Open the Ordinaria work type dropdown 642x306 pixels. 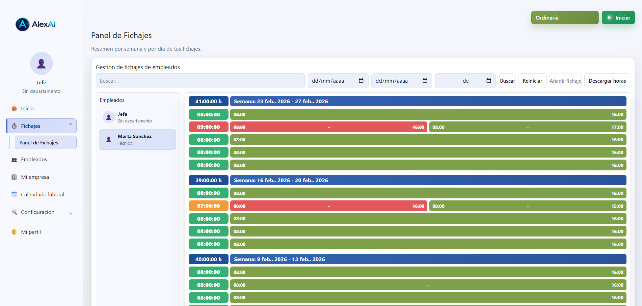[564, 18]
